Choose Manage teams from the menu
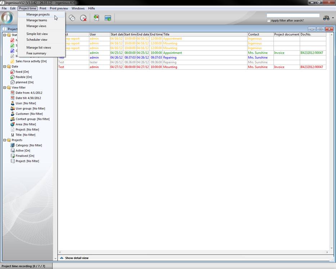The height and width of the screenshot is (269, 336). 37,20
